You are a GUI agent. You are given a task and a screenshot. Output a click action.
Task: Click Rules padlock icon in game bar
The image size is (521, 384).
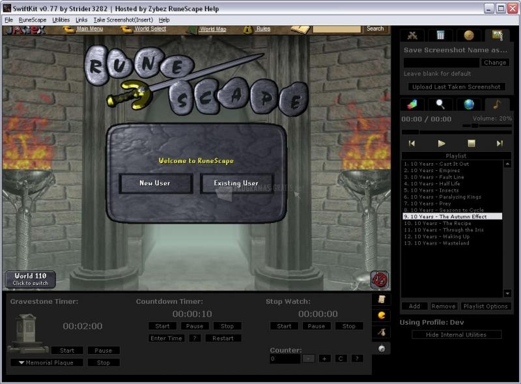247,30
